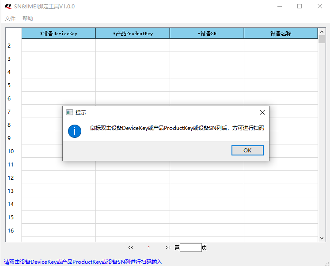This screenshot has height=266, width=330.
Task: Click the application logo icon in title bar
Action: point(8,7)
